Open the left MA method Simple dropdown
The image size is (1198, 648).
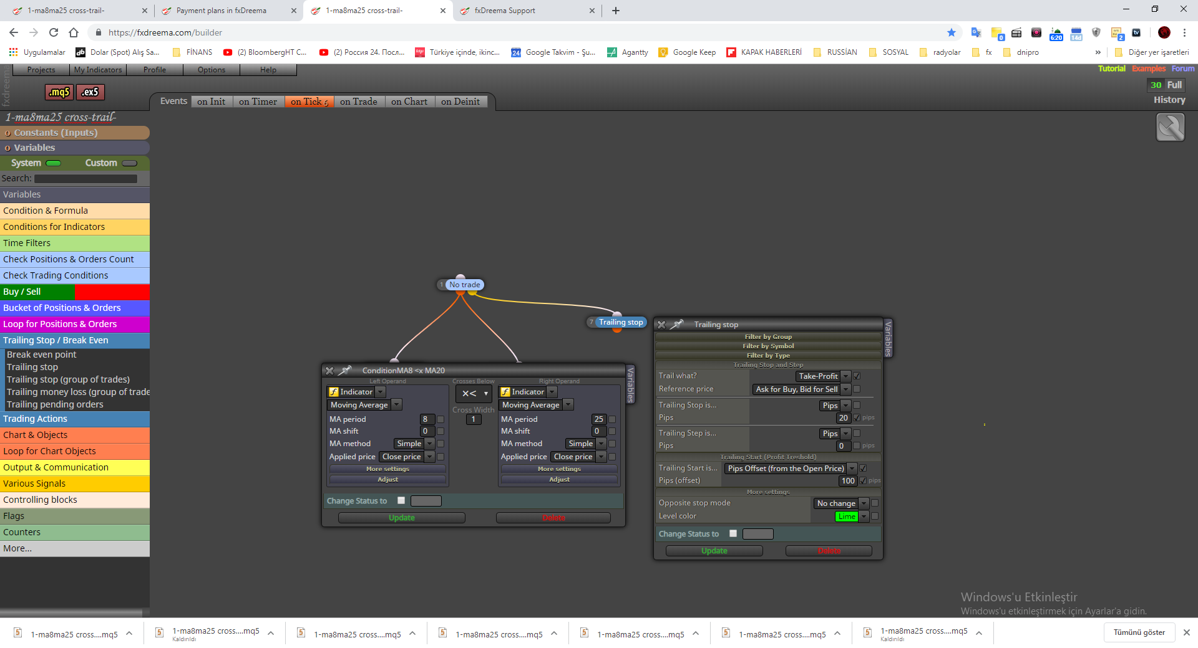tap(414, 444)
